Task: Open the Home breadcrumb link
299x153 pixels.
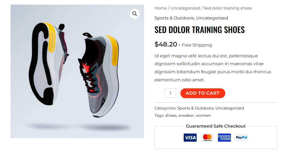Action: coord(160,8)
